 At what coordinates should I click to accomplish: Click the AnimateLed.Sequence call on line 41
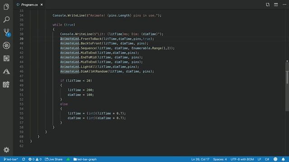[x=117, y=48]
